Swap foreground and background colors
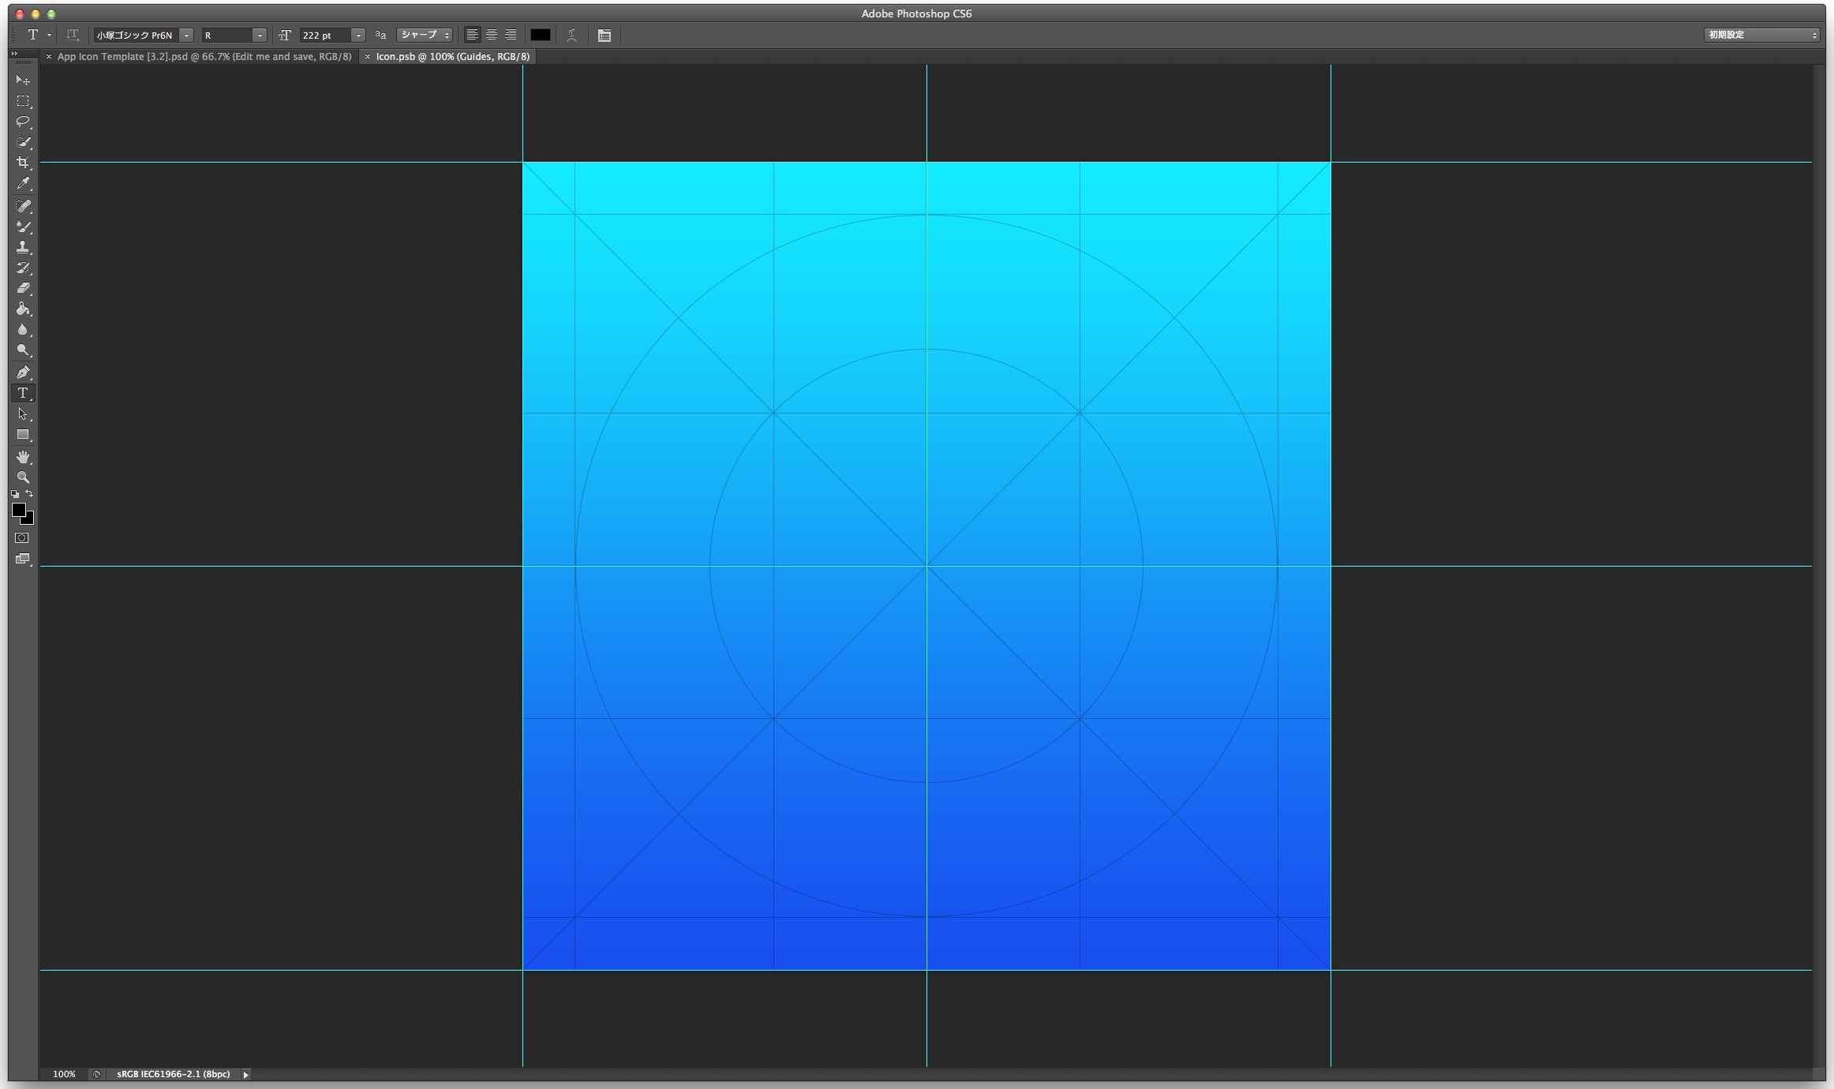The image size is (1834, 1089). click(29, 494)
